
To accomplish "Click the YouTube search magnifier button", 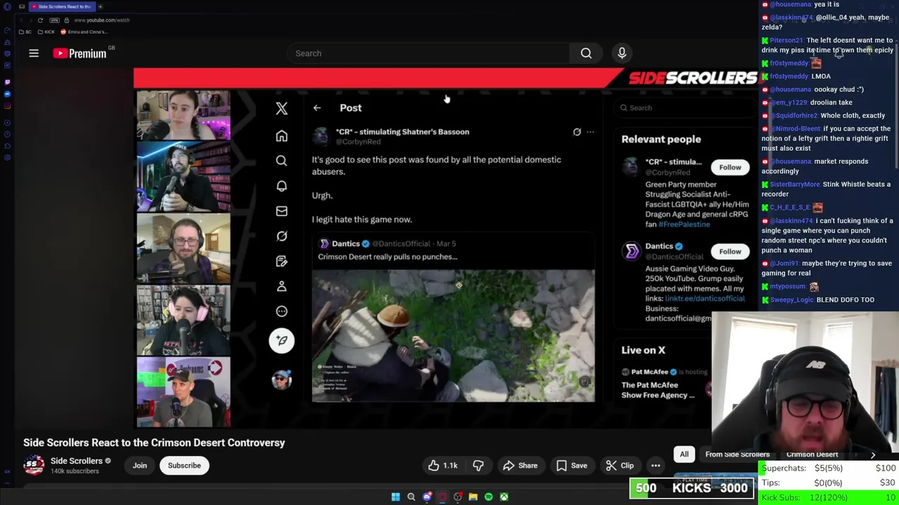I will pyautogui.click(x=586, y=53).
